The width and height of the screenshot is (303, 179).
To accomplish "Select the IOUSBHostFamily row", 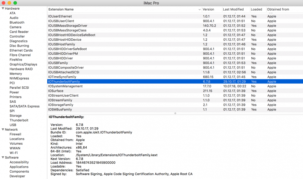I will (x=175, y=44).
